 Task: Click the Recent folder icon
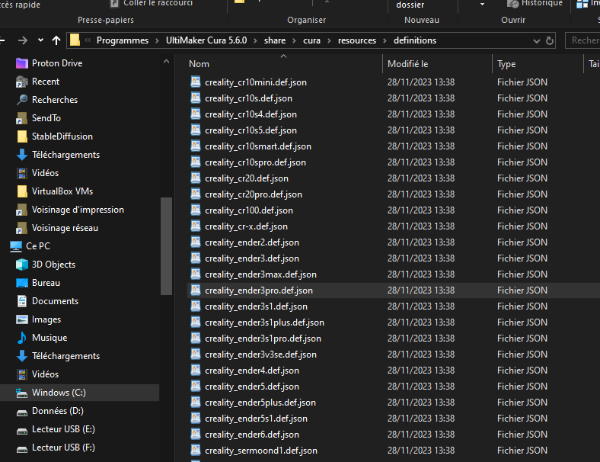[22, 82]
